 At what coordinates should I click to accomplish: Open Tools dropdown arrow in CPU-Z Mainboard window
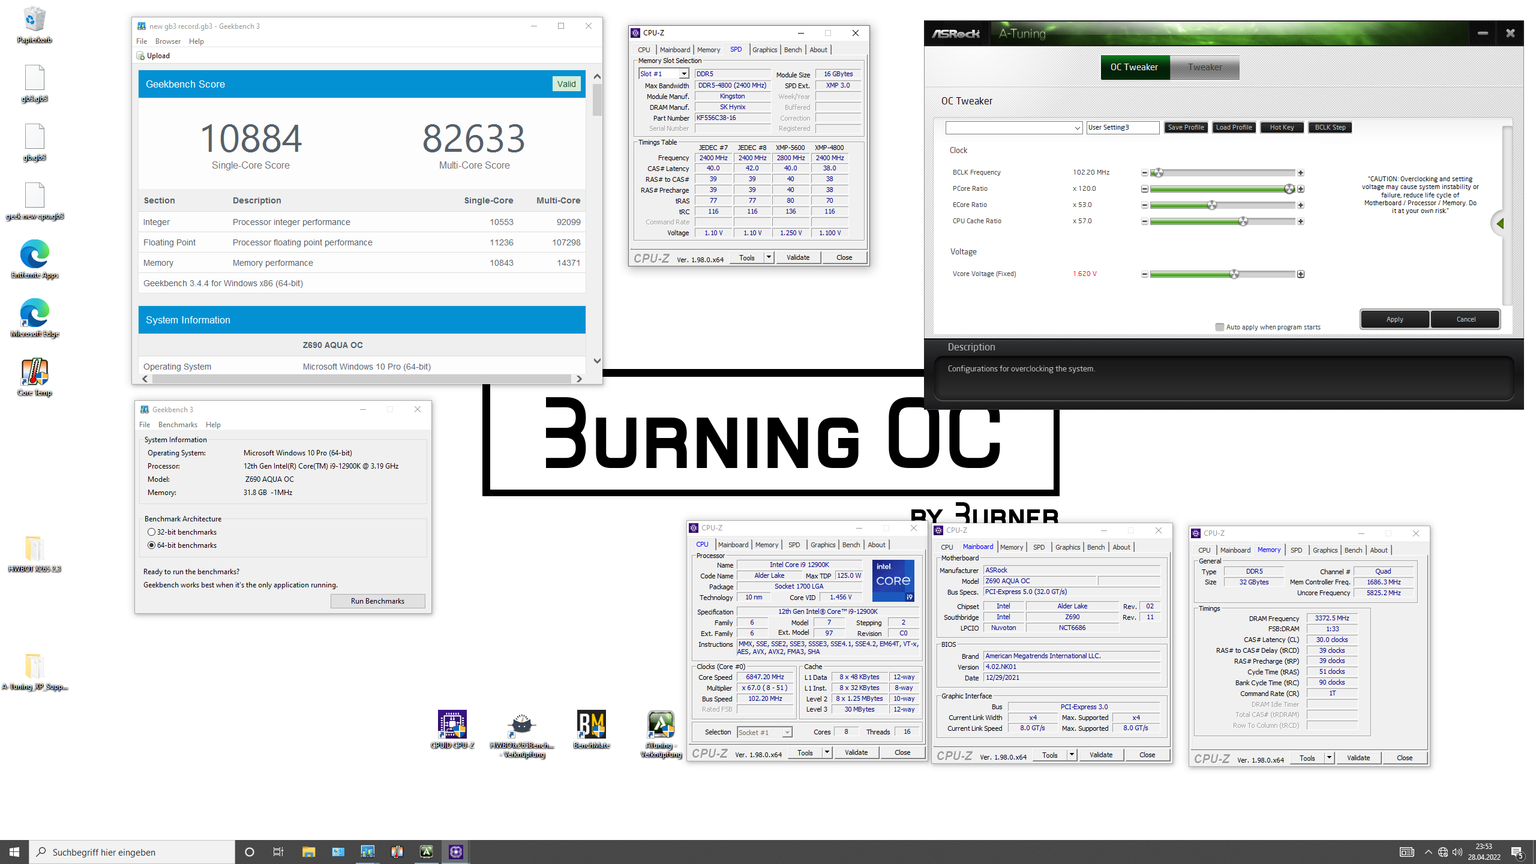1072,755
